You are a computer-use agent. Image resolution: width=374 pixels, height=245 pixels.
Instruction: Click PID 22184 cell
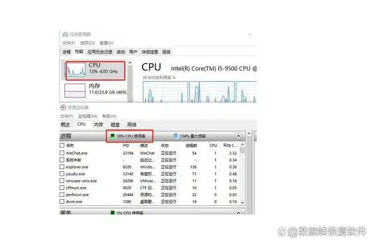pyautogui.click(x=128, y=153)
